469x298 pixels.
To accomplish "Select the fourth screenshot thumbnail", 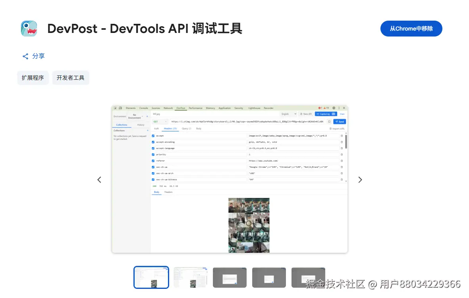I will click(269, 277).
